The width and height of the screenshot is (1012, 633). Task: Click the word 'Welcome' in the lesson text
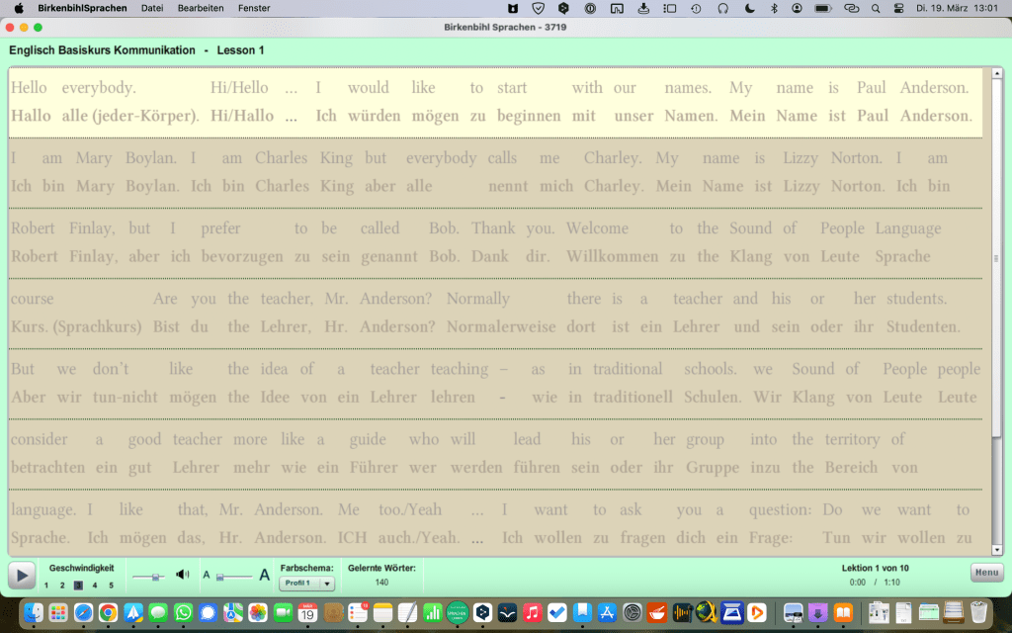[x=597, y=228]
